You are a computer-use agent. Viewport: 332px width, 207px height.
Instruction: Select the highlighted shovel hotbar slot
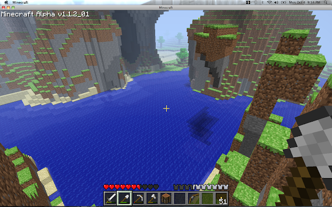click(x=125, y=198)
